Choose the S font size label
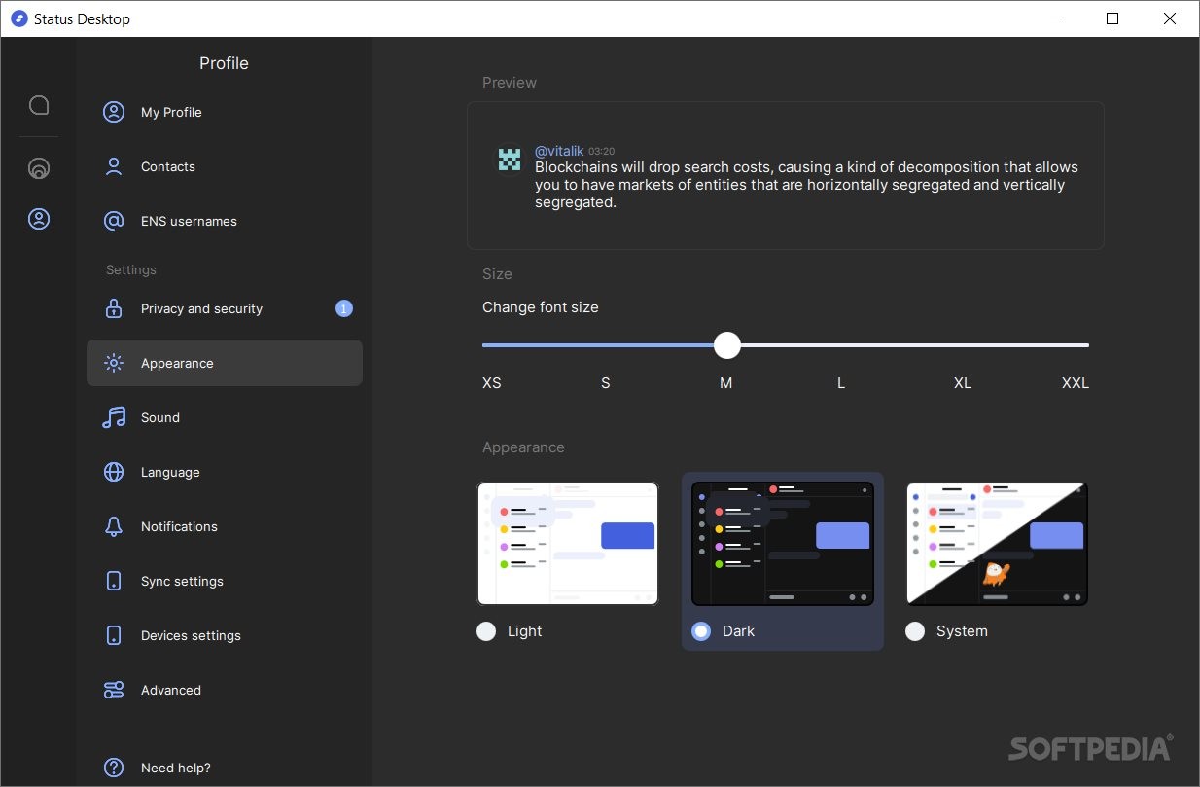 click(x=606, y=383)
